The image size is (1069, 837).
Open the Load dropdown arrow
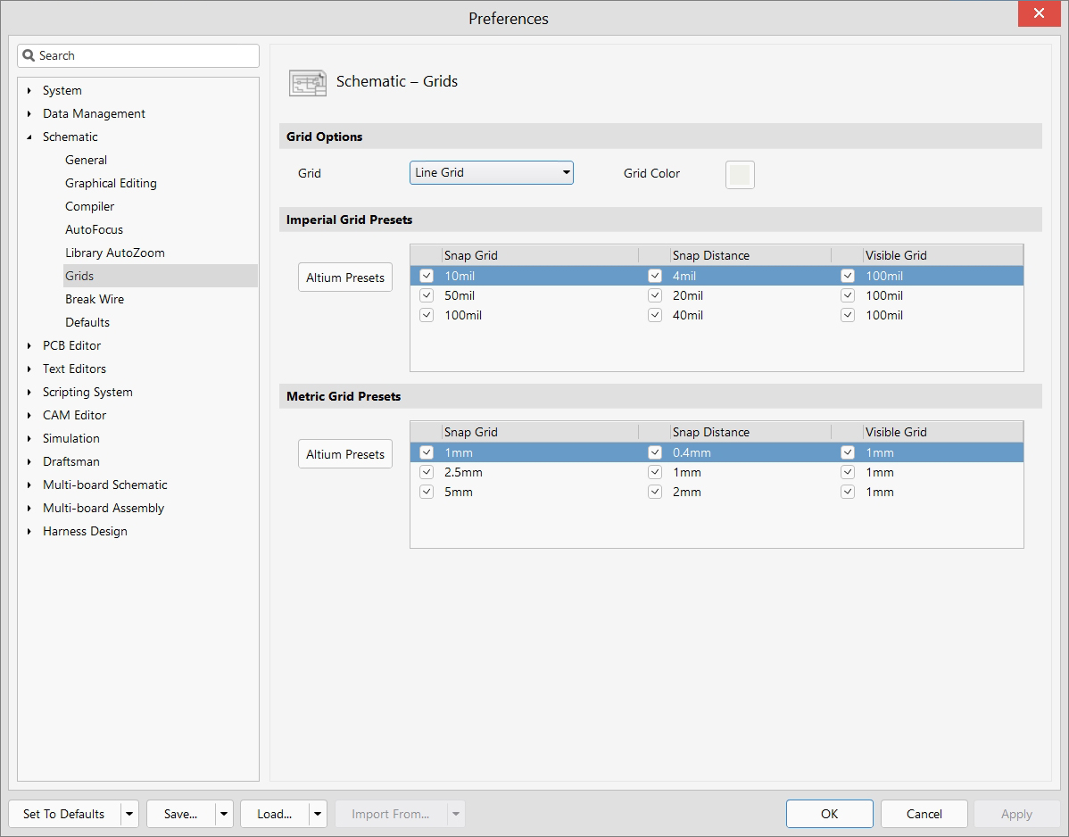tap(318, 814)
